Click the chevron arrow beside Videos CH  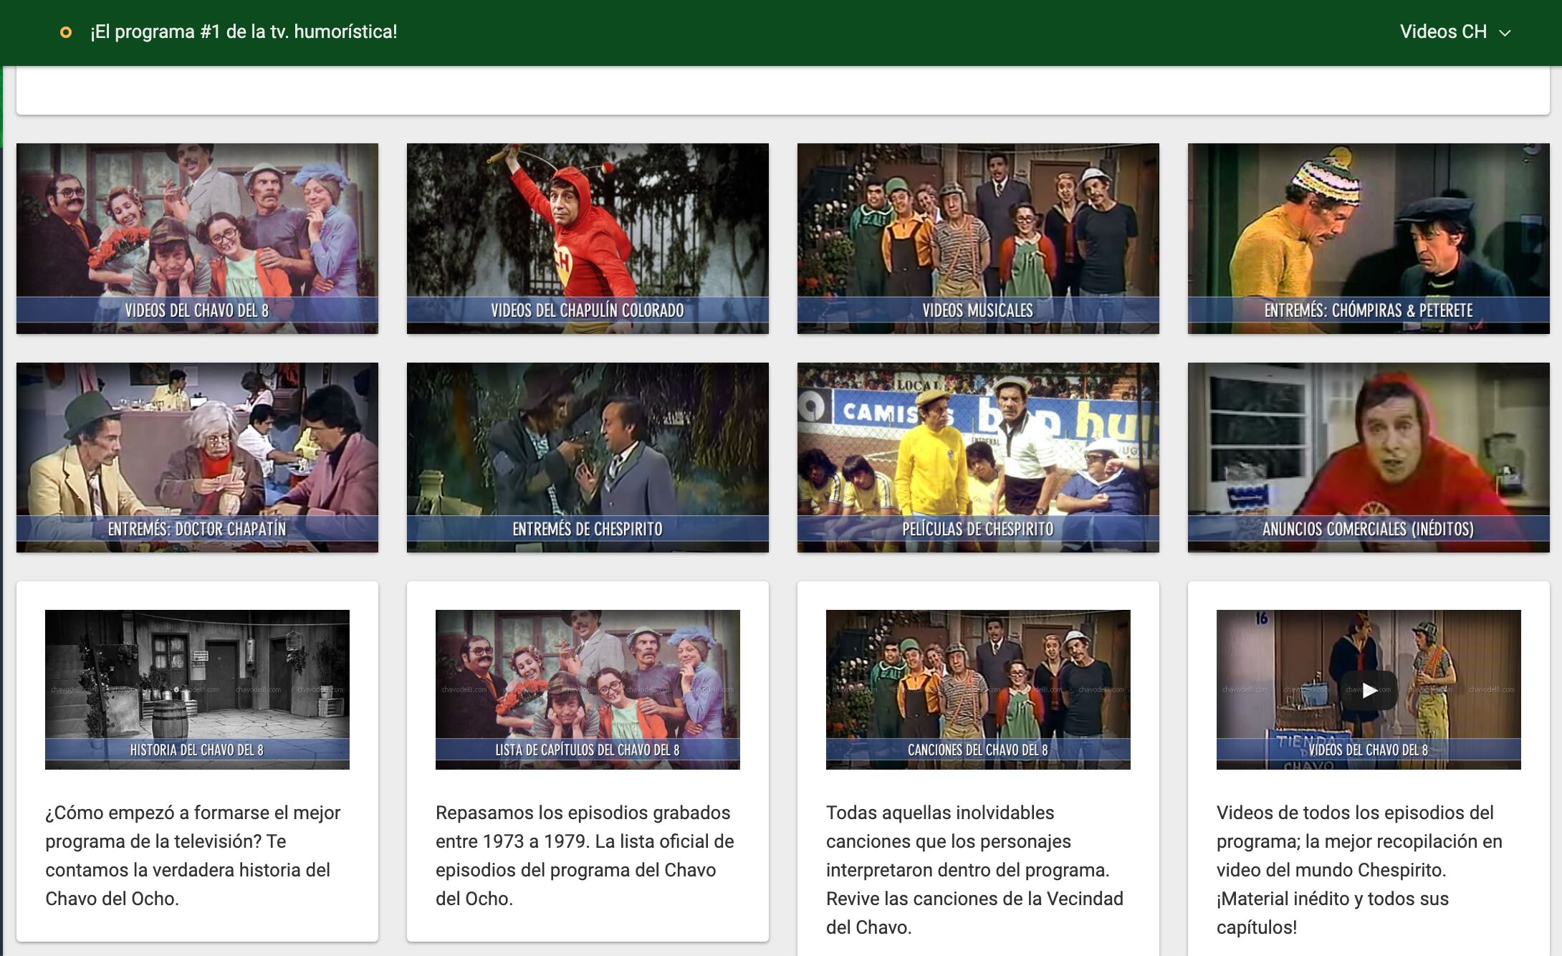(1505, 33)
